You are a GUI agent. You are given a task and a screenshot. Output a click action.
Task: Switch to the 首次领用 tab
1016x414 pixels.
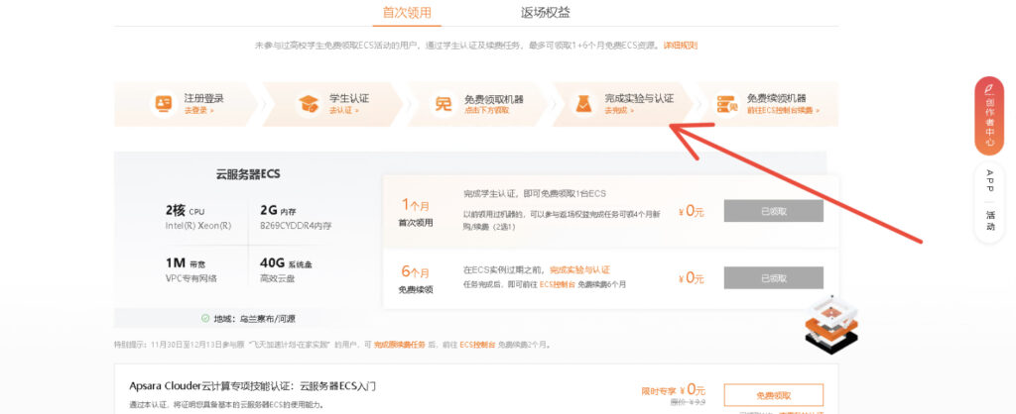(x=407, y=12)
